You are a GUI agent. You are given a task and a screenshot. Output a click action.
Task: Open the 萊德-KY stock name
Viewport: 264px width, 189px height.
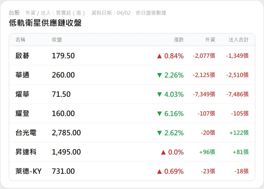tap(28, 171)
